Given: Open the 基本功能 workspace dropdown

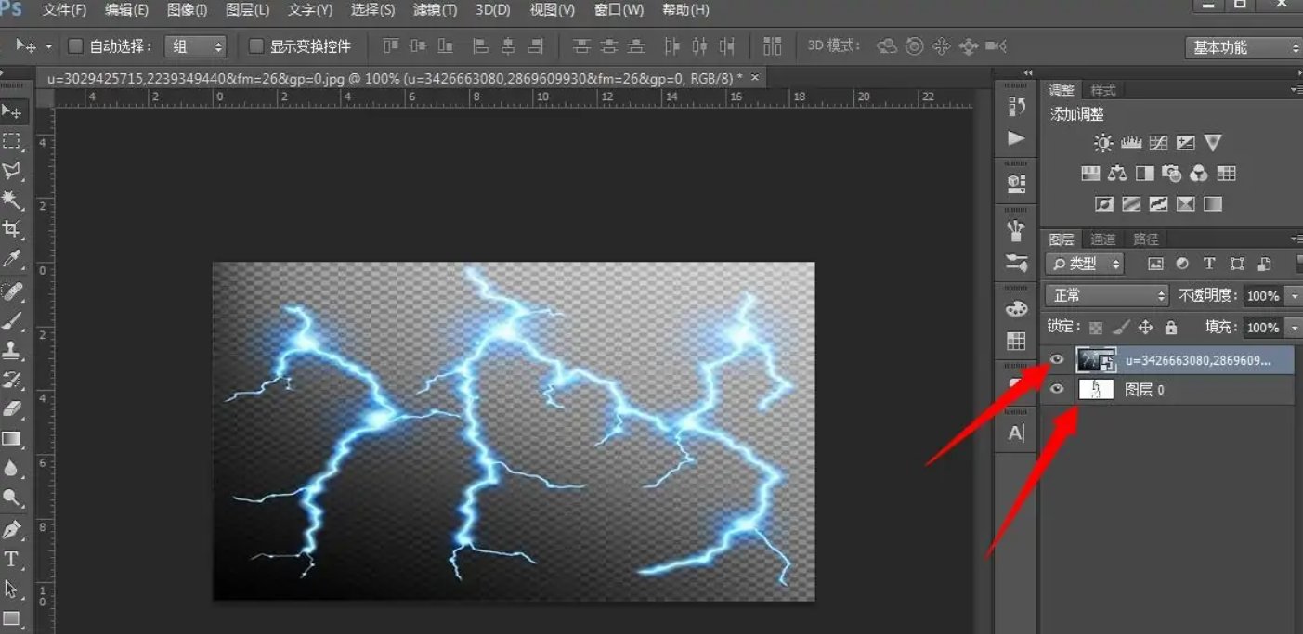Looking at the screenshot, I should (x=1244, y=47).
